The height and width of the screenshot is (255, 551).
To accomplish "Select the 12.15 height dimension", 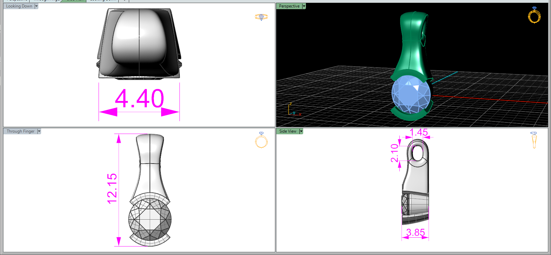I will click(x=112, y=189).
